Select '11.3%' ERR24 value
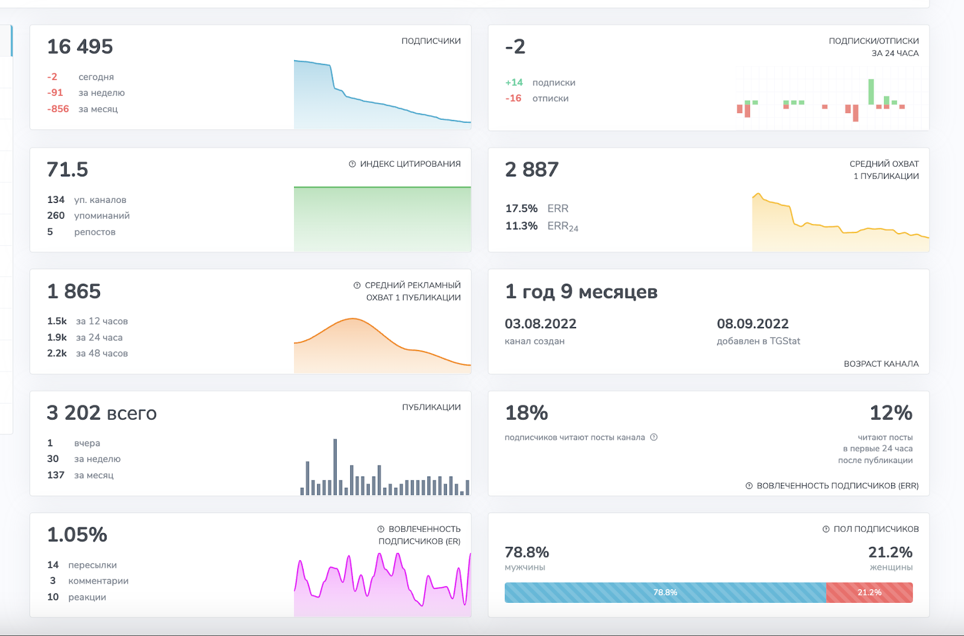The height and width of the screenshot is (636, 964). point(521,226)
